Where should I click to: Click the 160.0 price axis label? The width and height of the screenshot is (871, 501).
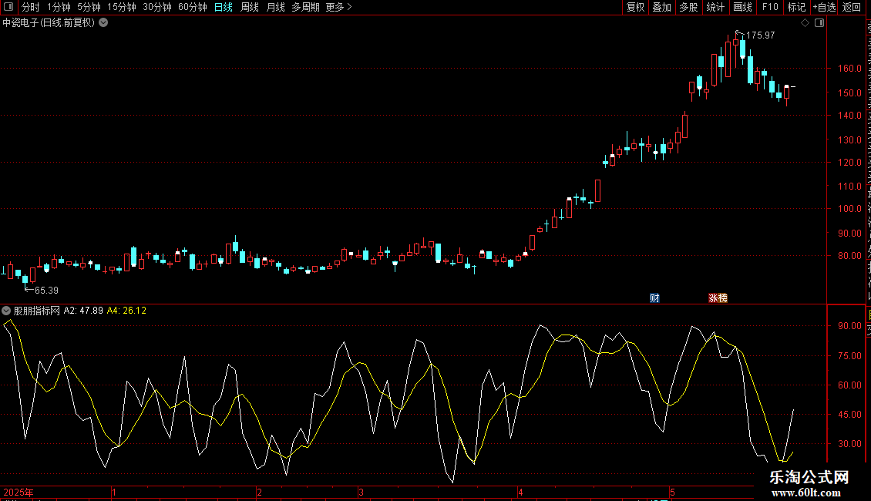click(850, 69)
